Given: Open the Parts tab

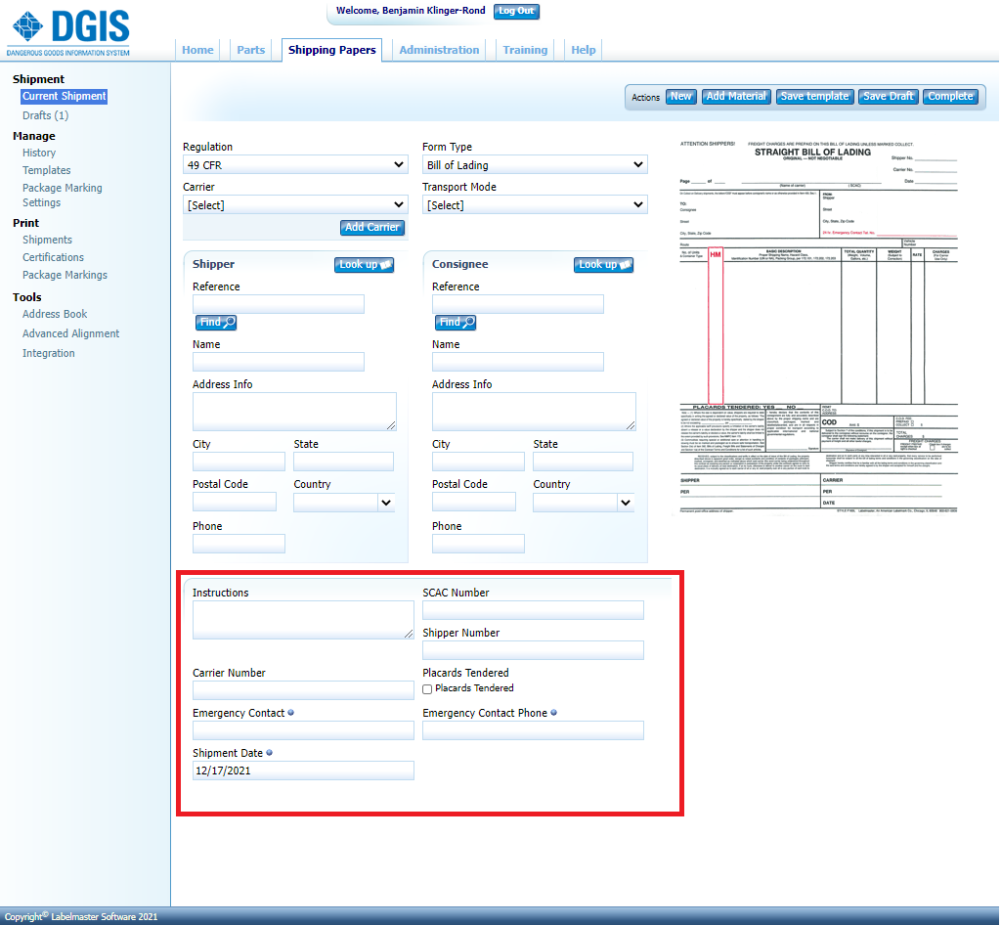Looking at the screenshot, I should point(250,50).
